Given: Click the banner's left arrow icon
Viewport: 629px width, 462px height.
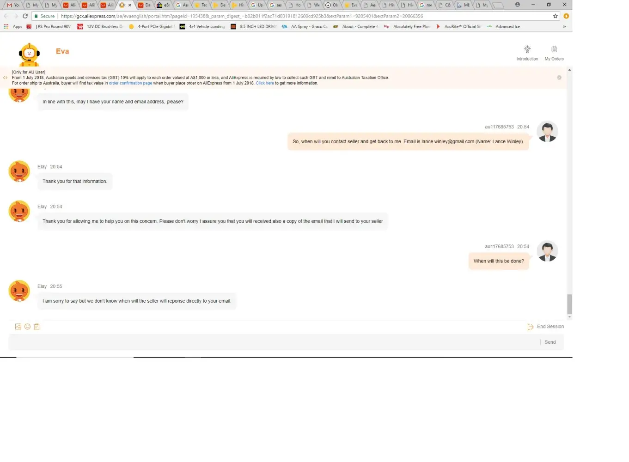Looking at the screenshot, I should pyautogui.click(x=5, y=78).
